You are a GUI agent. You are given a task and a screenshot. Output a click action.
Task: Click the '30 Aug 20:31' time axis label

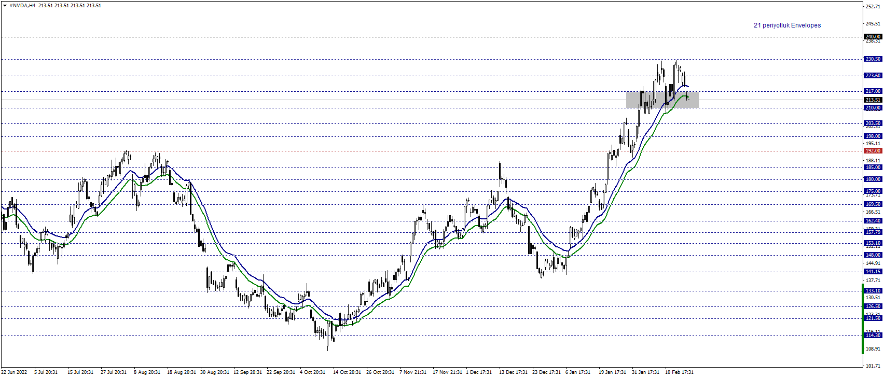click(215, 372)
